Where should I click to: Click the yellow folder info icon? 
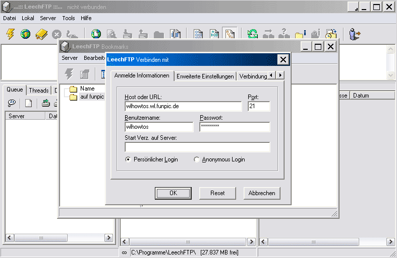pyautogui.click(x=301, y=34)
